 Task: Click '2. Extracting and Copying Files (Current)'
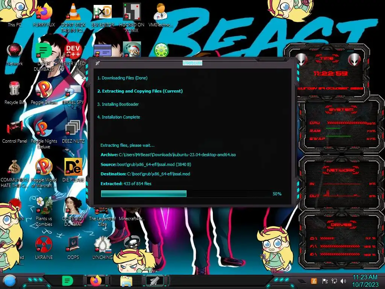point(140,91)
